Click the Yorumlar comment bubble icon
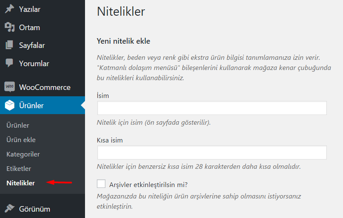Screen dimensions: 343x218 (x=10, y=63)
